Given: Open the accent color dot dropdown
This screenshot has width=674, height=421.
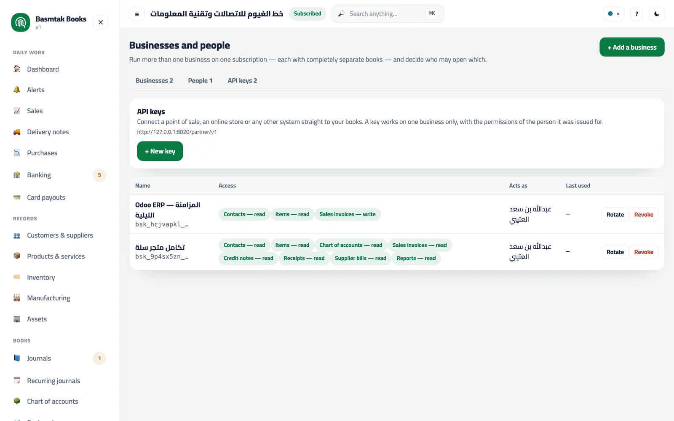Looking at the screenshot, I should pyautogui.click(x=613, y=14).
